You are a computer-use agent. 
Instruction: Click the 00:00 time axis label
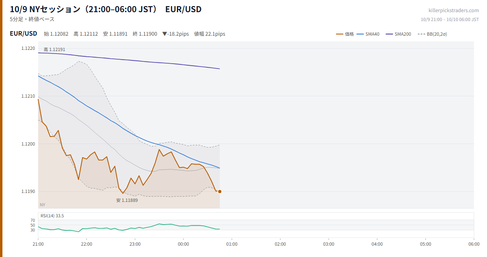pos(183,244)
